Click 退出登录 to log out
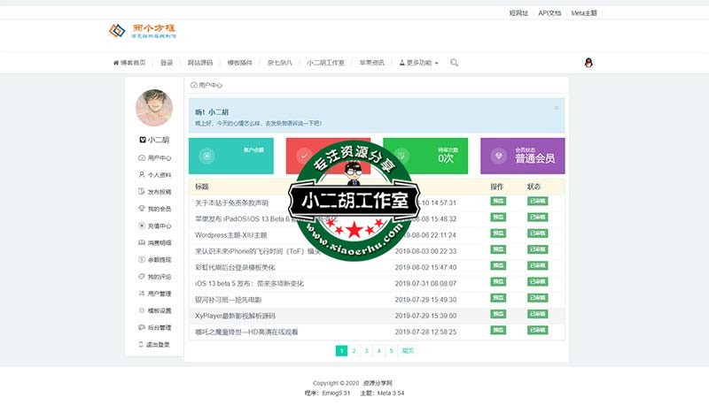This screenshot has width=709, height=405. point(160,344)
